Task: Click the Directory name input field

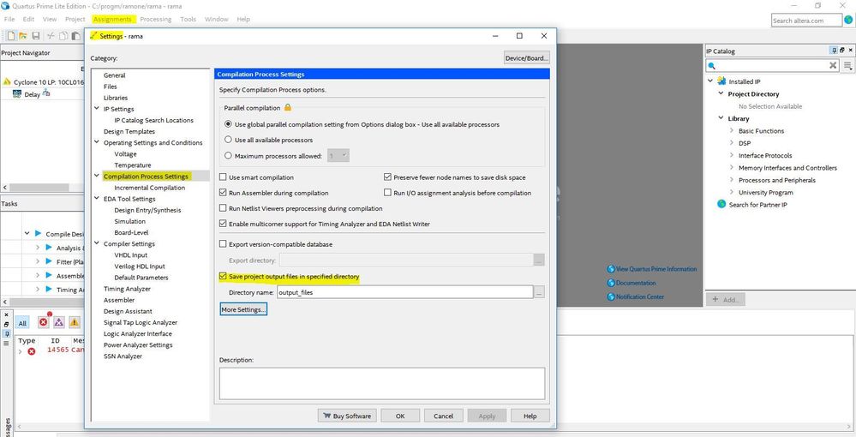Action: 405,292
